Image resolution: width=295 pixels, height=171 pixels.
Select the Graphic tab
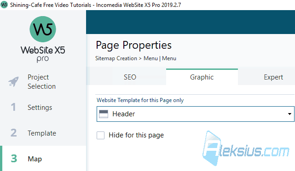click(202, 77)
